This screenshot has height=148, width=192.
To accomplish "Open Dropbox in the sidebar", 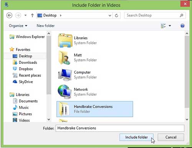I will click(26, 69).
